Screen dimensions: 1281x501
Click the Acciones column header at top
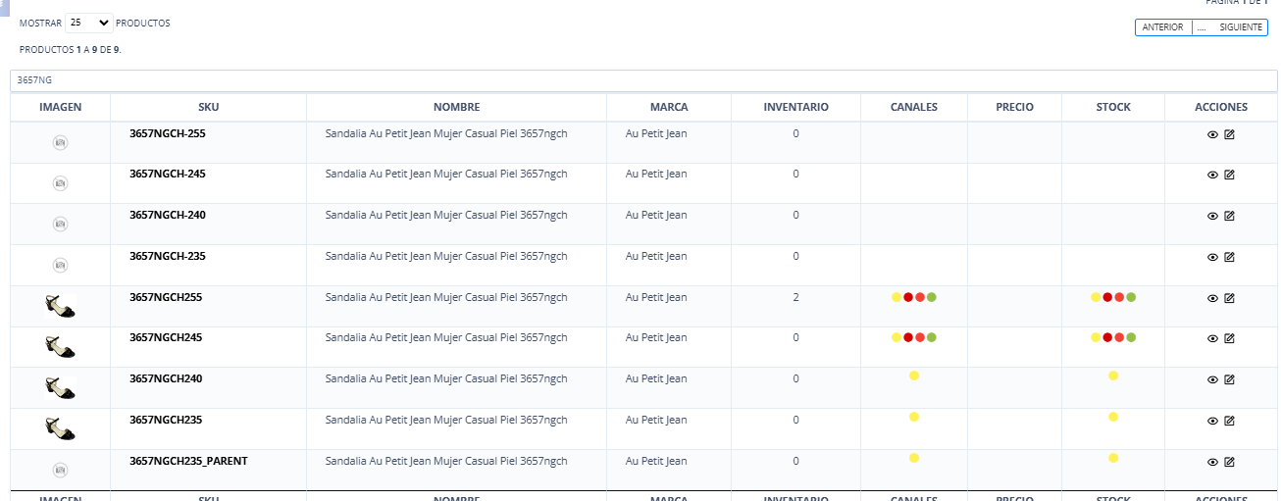coord(1221,107)
